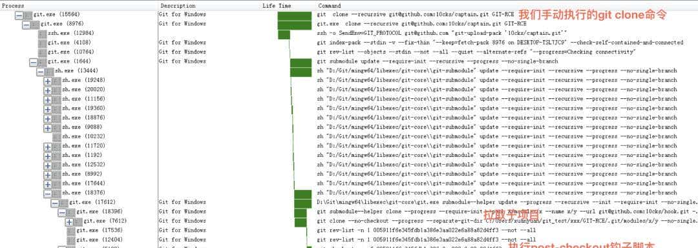Collapse the root git.exe (15564) node

tap(19, 15)
